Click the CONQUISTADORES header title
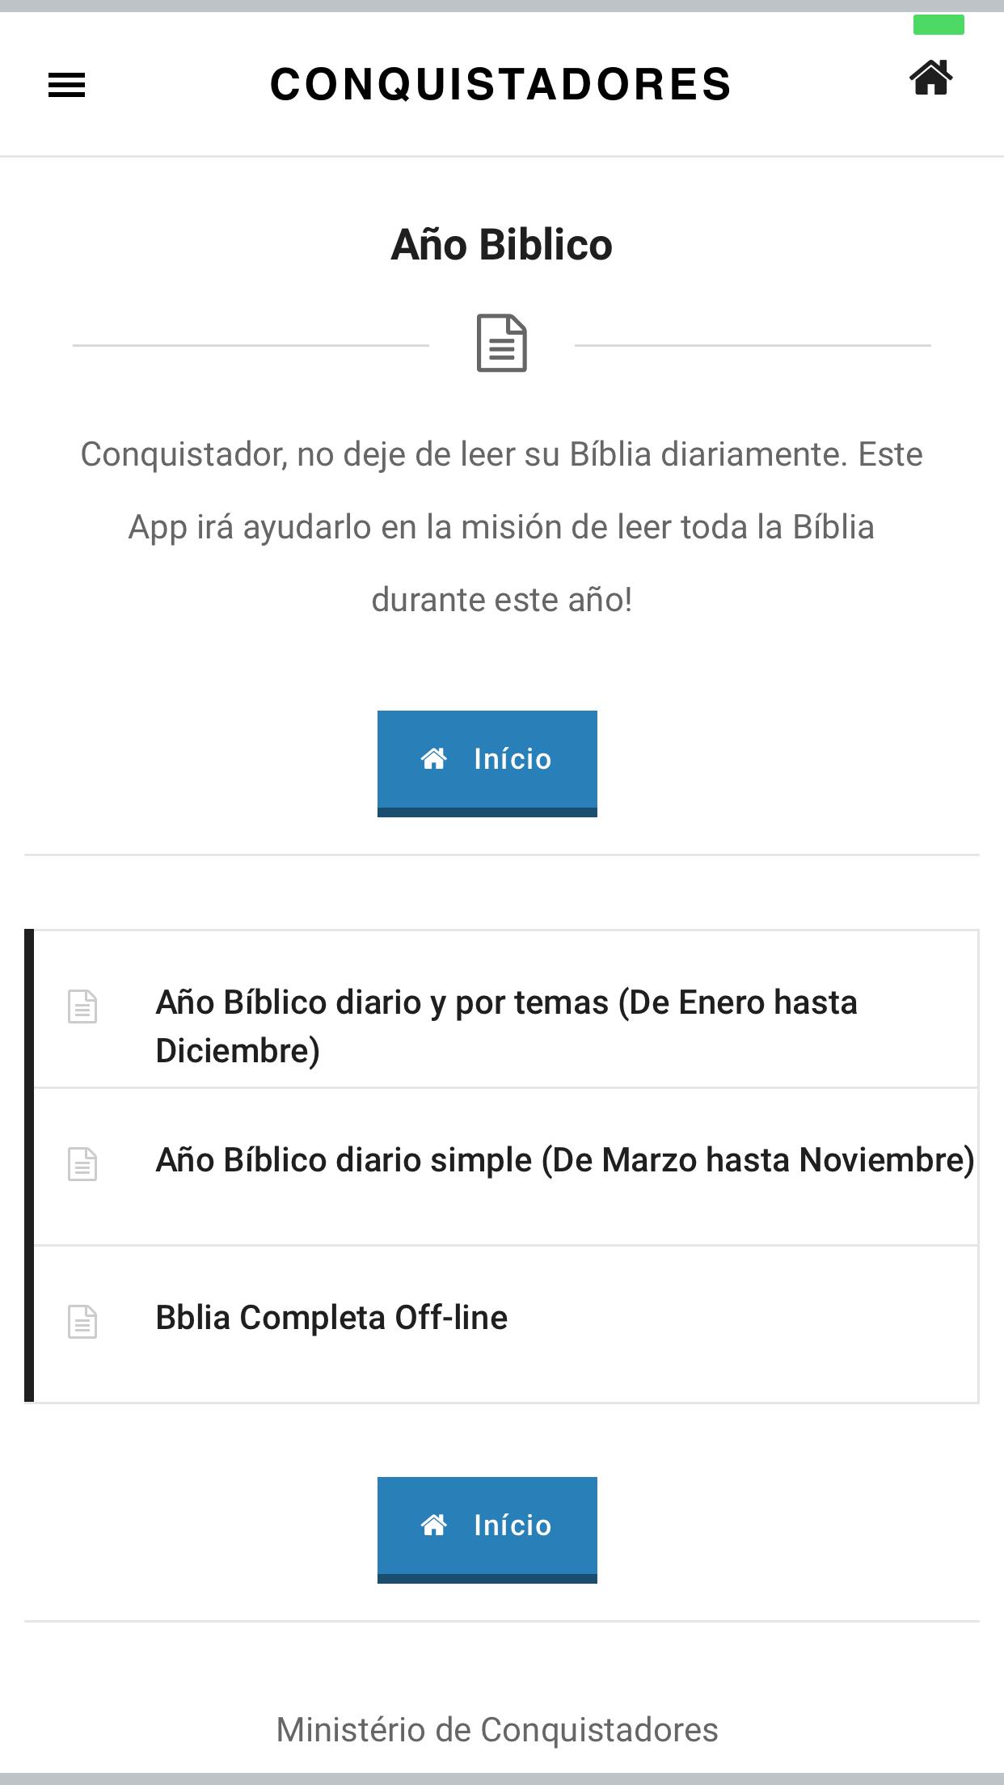 (501, 84)
